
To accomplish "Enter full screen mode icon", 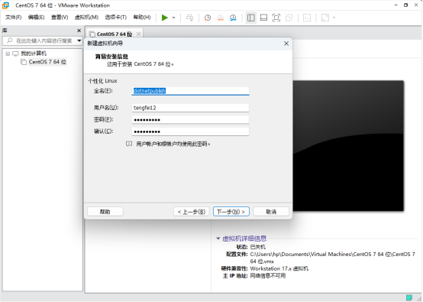I will coord(276,18).
